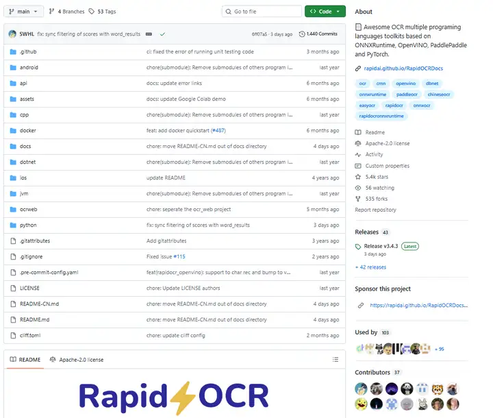The height and width of the screenshot is (418, 493).
Task: Select the onnxocr topic tag
Action: click(x=422, y=106)
